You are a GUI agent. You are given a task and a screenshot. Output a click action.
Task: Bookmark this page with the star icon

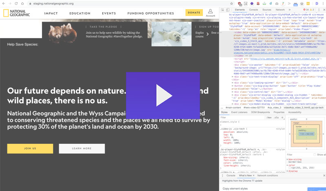[x=231, y=4]
